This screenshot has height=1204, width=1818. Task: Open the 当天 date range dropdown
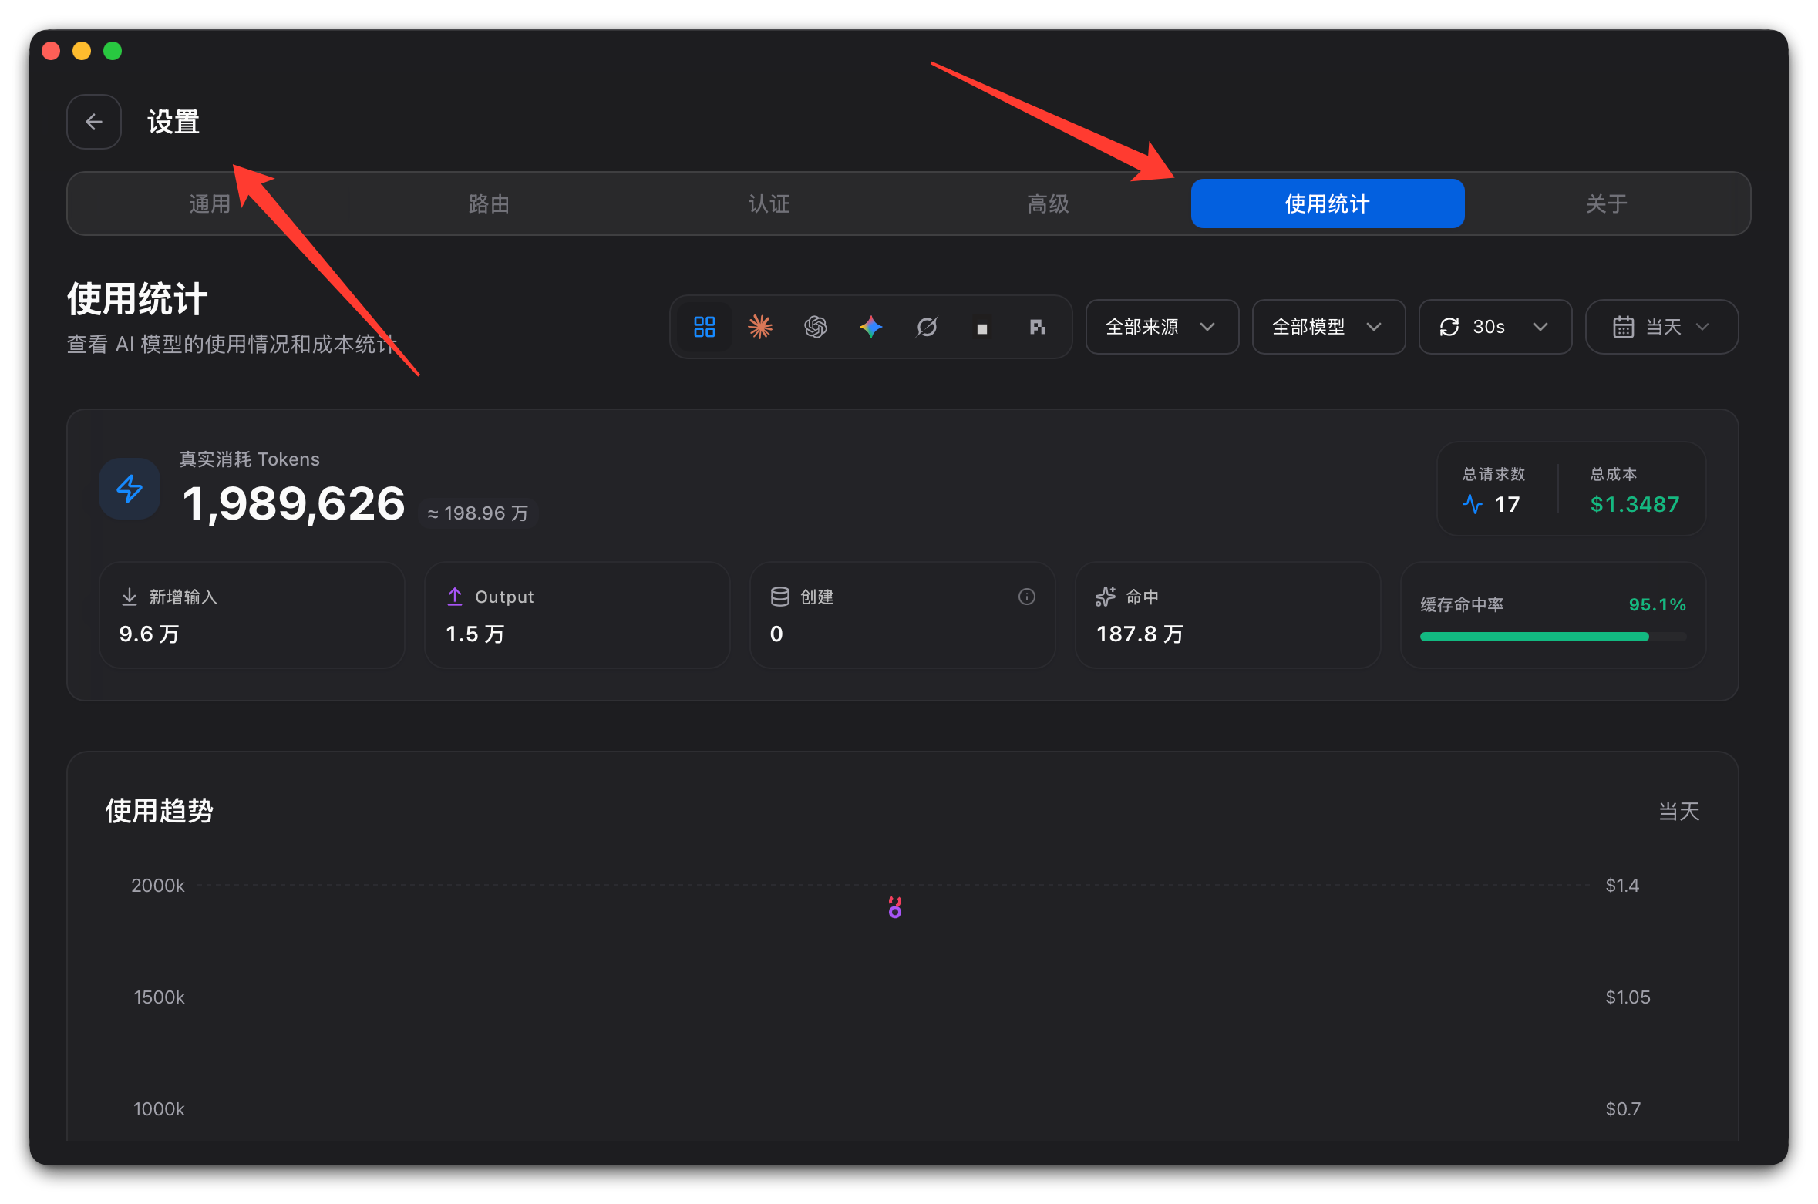click(1661, 327)
